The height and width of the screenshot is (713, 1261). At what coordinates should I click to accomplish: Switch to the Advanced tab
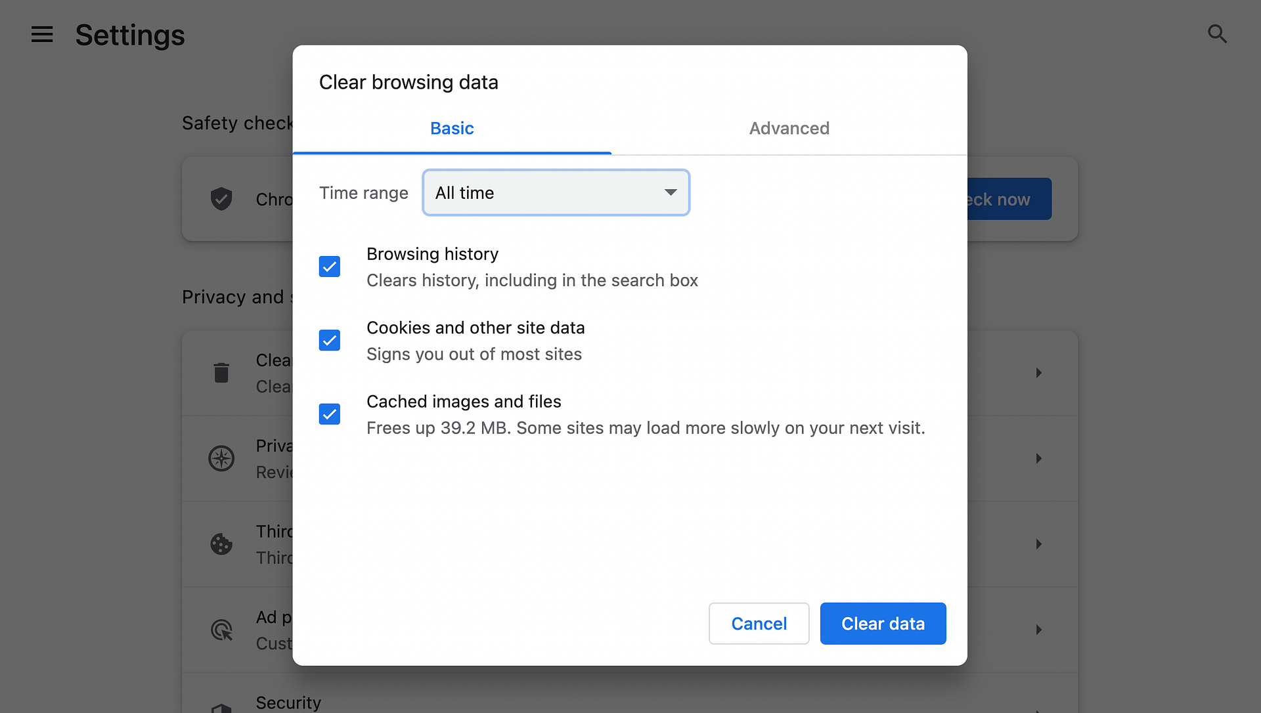(789, 129)
